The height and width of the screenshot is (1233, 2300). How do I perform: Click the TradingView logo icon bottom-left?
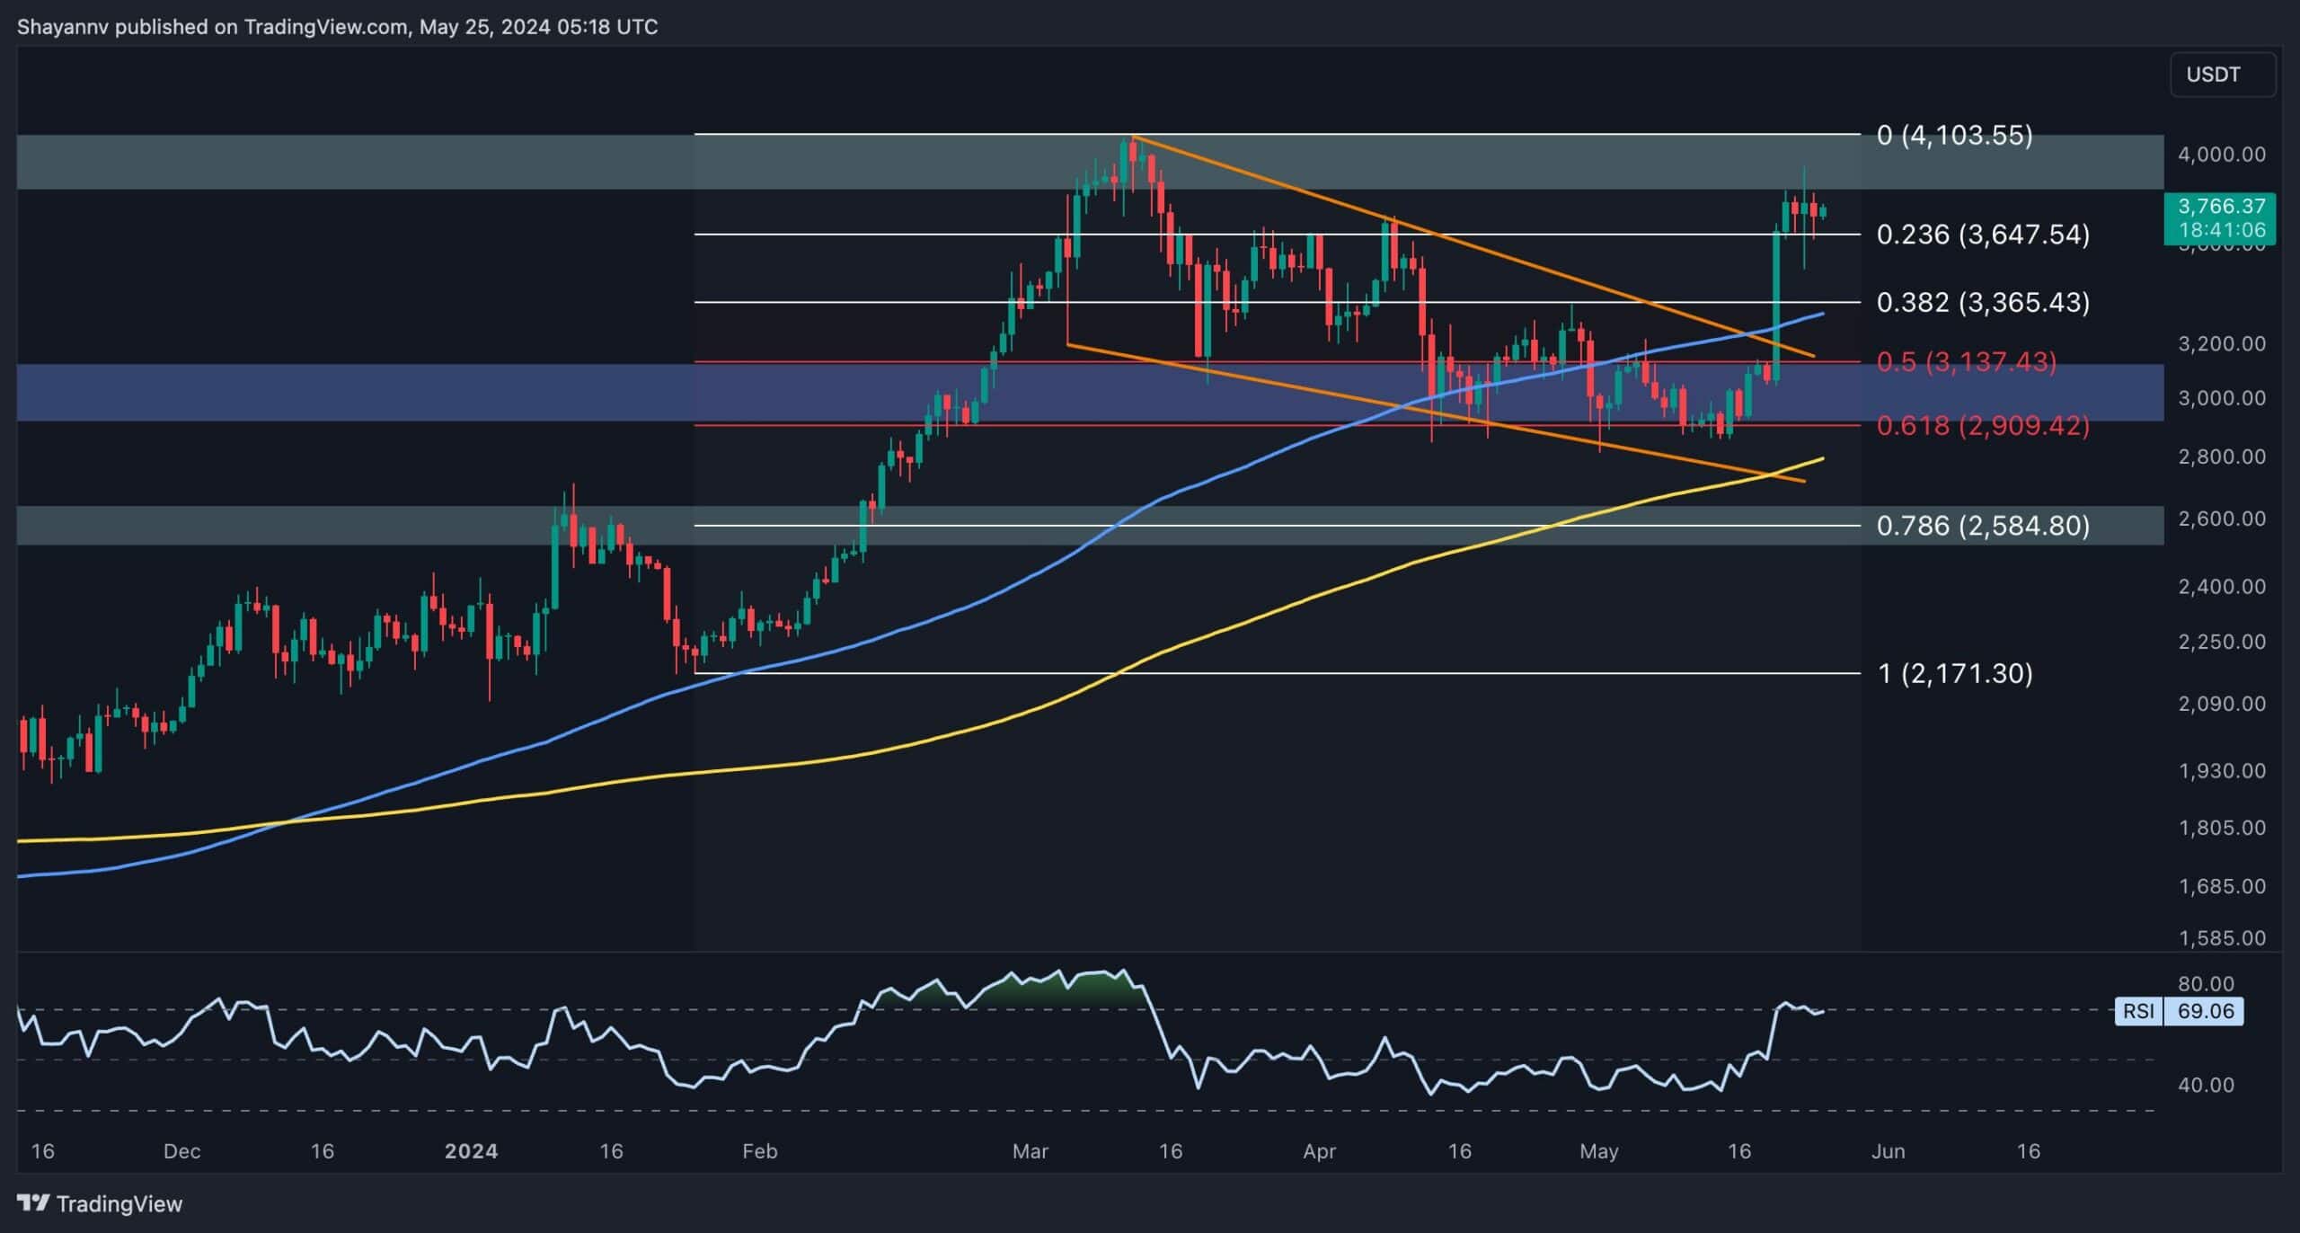point(34,1203)
